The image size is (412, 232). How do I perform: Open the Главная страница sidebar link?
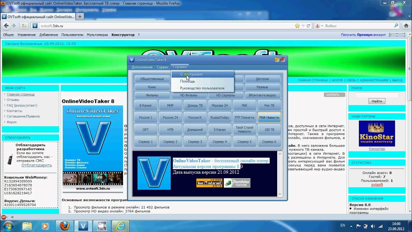click(x=21, y=94)
